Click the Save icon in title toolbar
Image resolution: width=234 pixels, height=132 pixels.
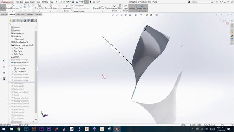73,2
